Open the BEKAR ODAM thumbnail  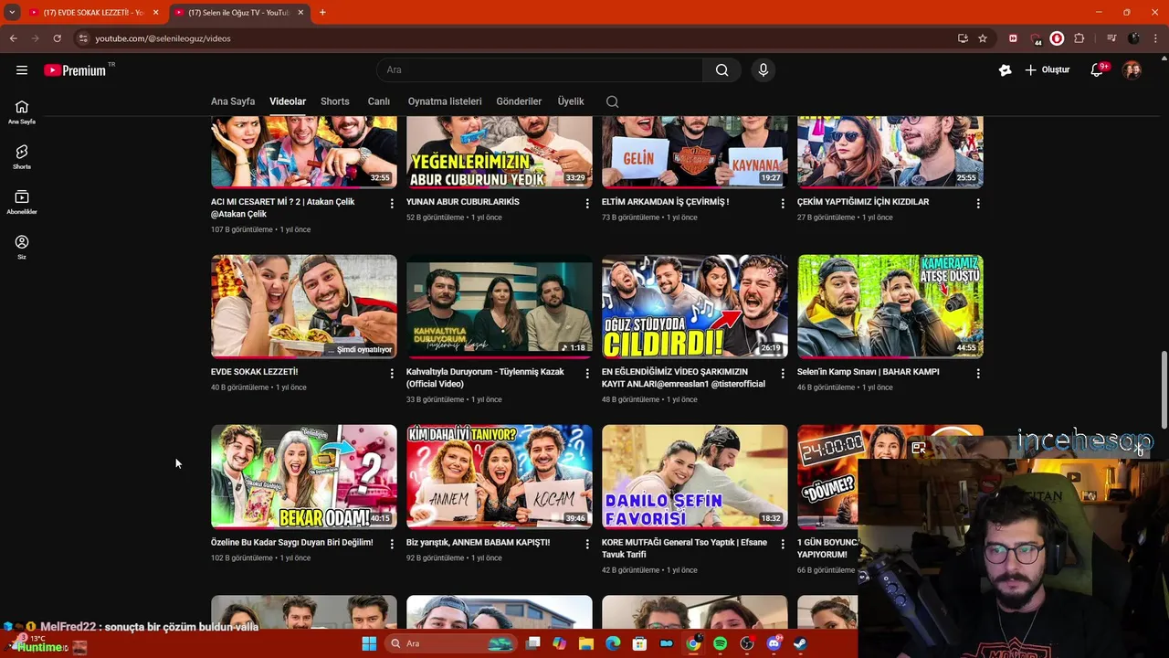(304, 476)
